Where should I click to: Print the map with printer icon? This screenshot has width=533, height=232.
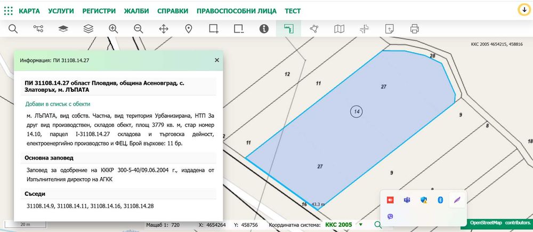414,29
